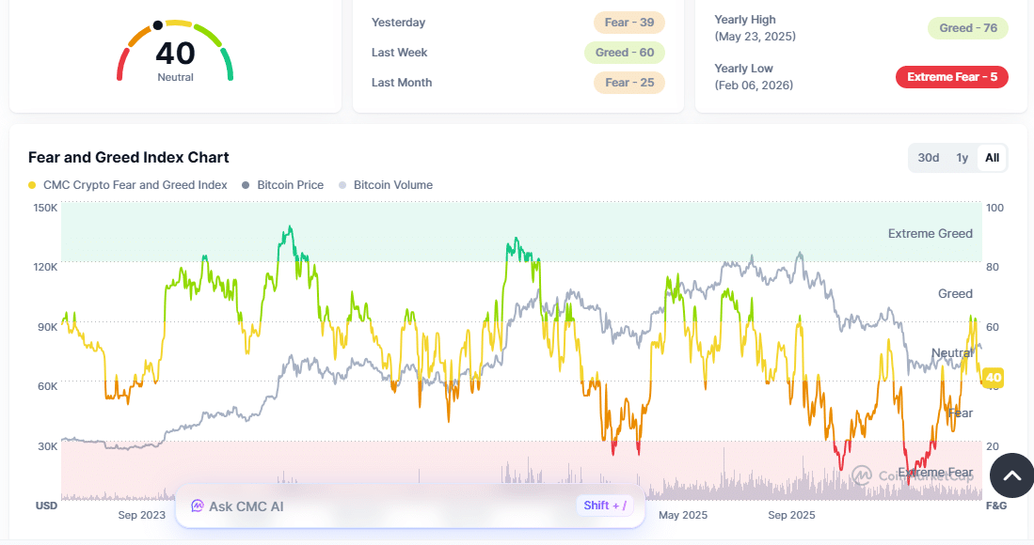Select the gray Bitcoin Price legend dot
The image size is (1034, 545).
[x=244, y=185]
